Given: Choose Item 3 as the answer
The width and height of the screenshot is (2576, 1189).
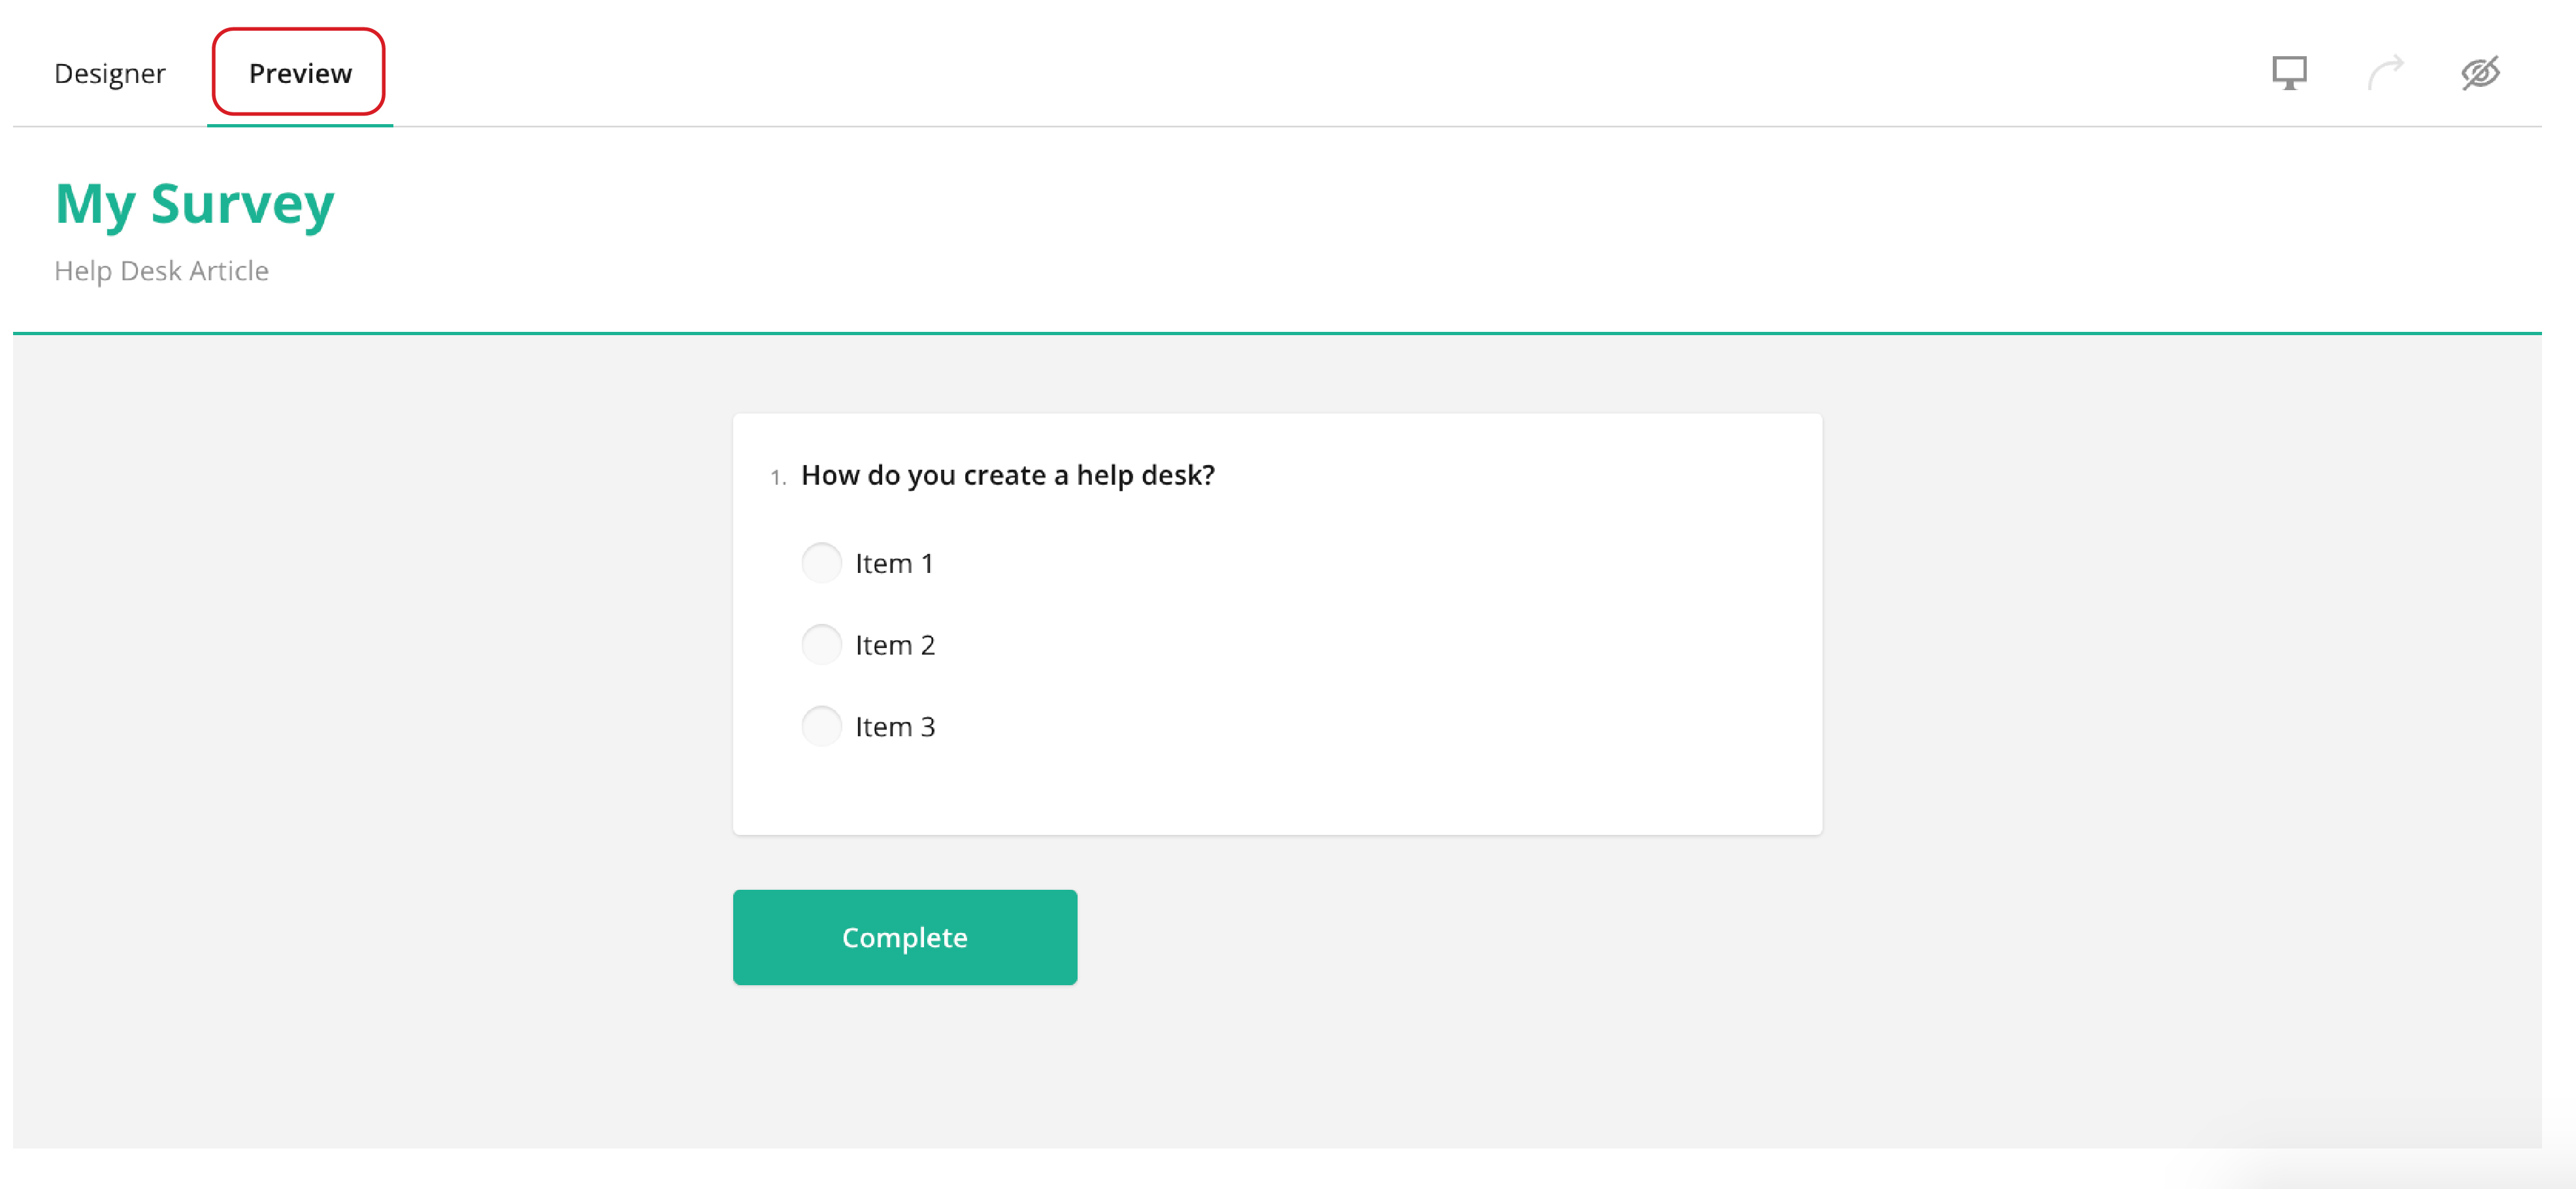Looking at the screenshot, I should click(x=821, y=726).
